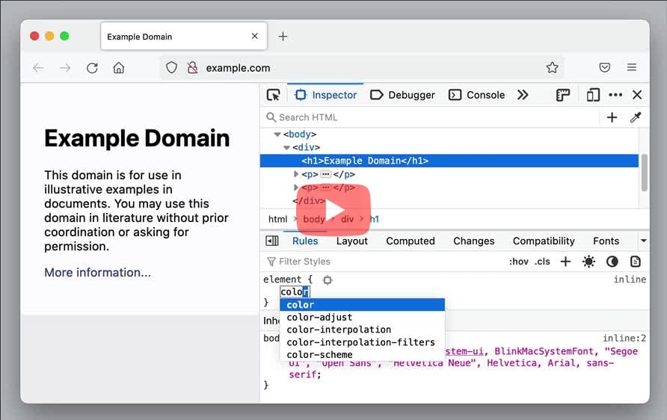Click the markup view scrollbar

coord(644,173)
